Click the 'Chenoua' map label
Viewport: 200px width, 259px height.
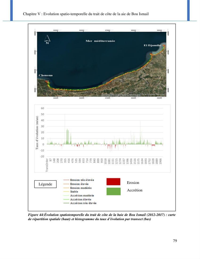pos(46,75)
